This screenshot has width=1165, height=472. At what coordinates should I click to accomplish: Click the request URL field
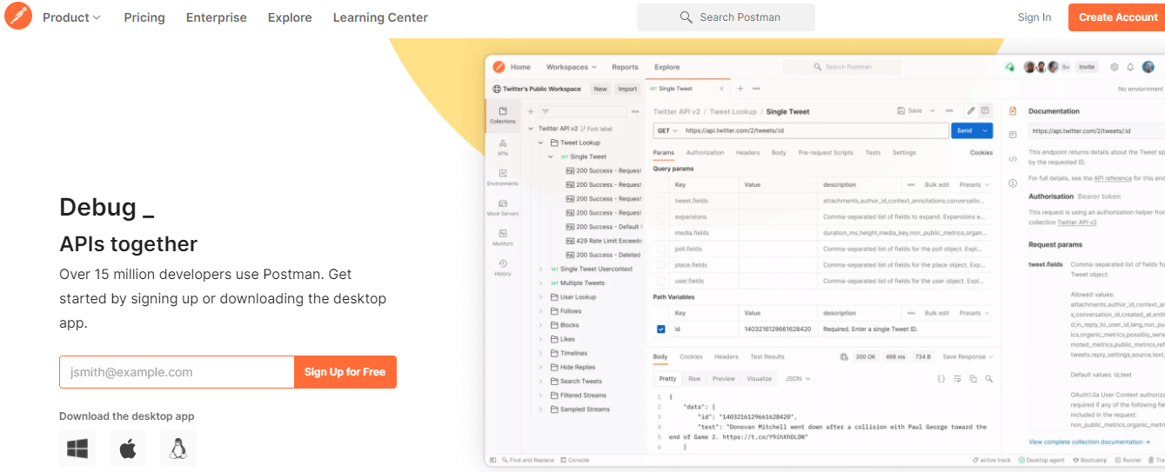[x=815, y=130]
